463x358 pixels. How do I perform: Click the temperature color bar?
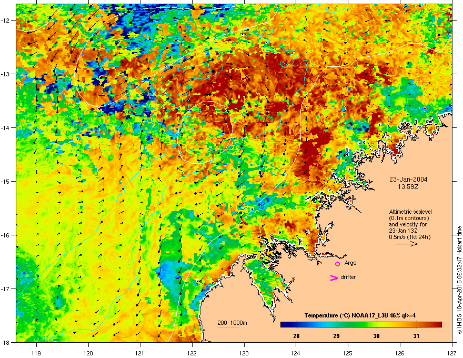point(361,324)
